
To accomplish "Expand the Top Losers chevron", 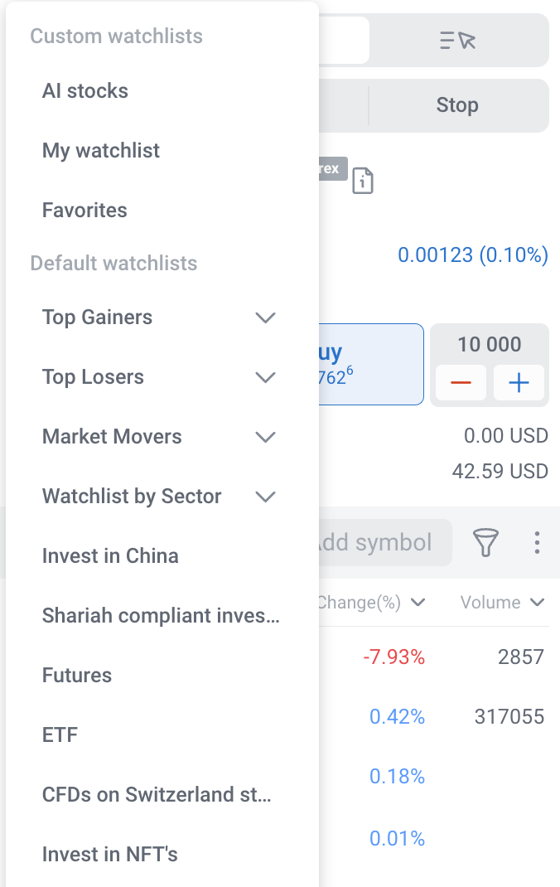I will point(264,377).
